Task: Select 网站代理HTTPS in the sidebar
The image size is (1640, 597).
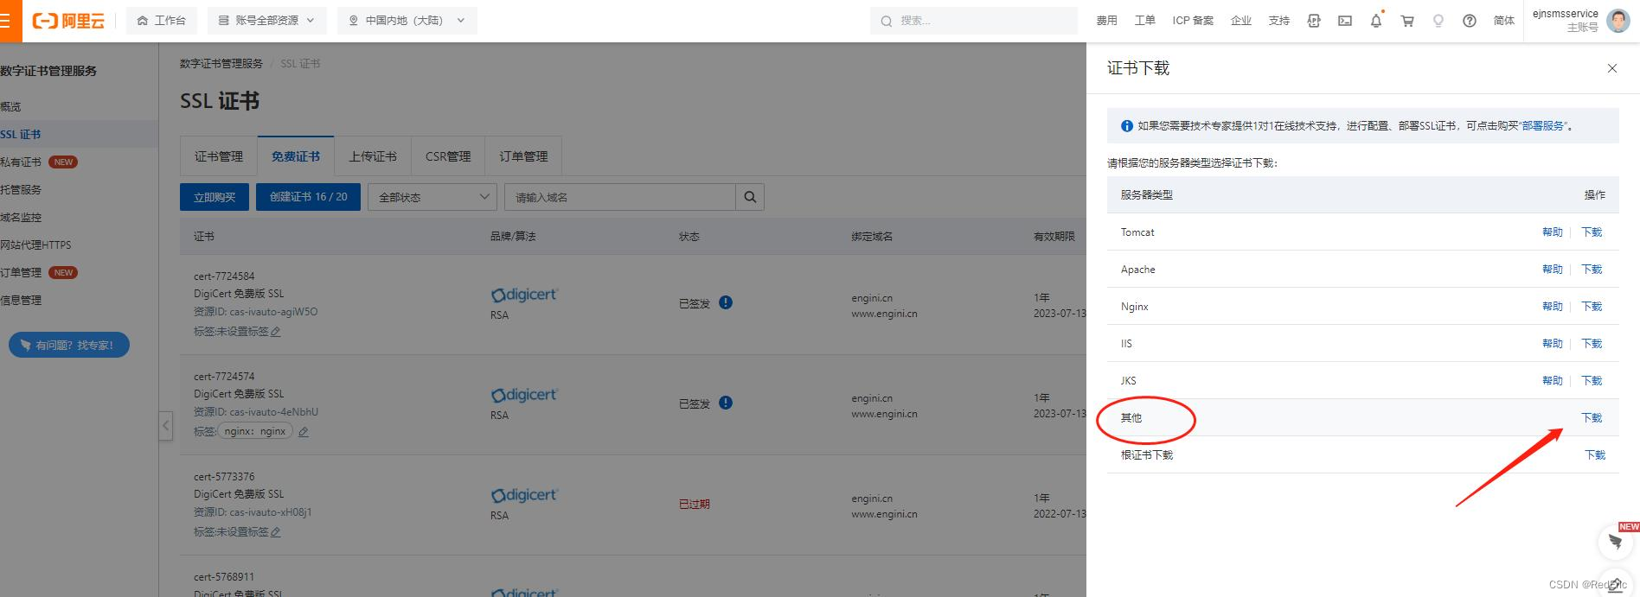Action: 35,245
